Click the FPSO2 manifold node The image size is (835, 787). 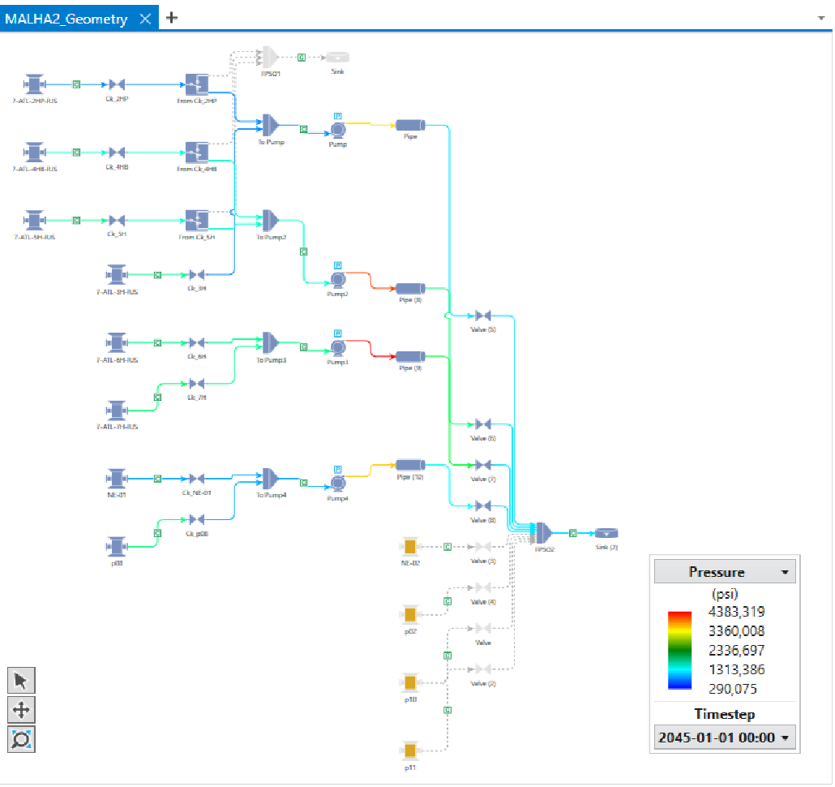pyautogui.click(x=542, y=533)
